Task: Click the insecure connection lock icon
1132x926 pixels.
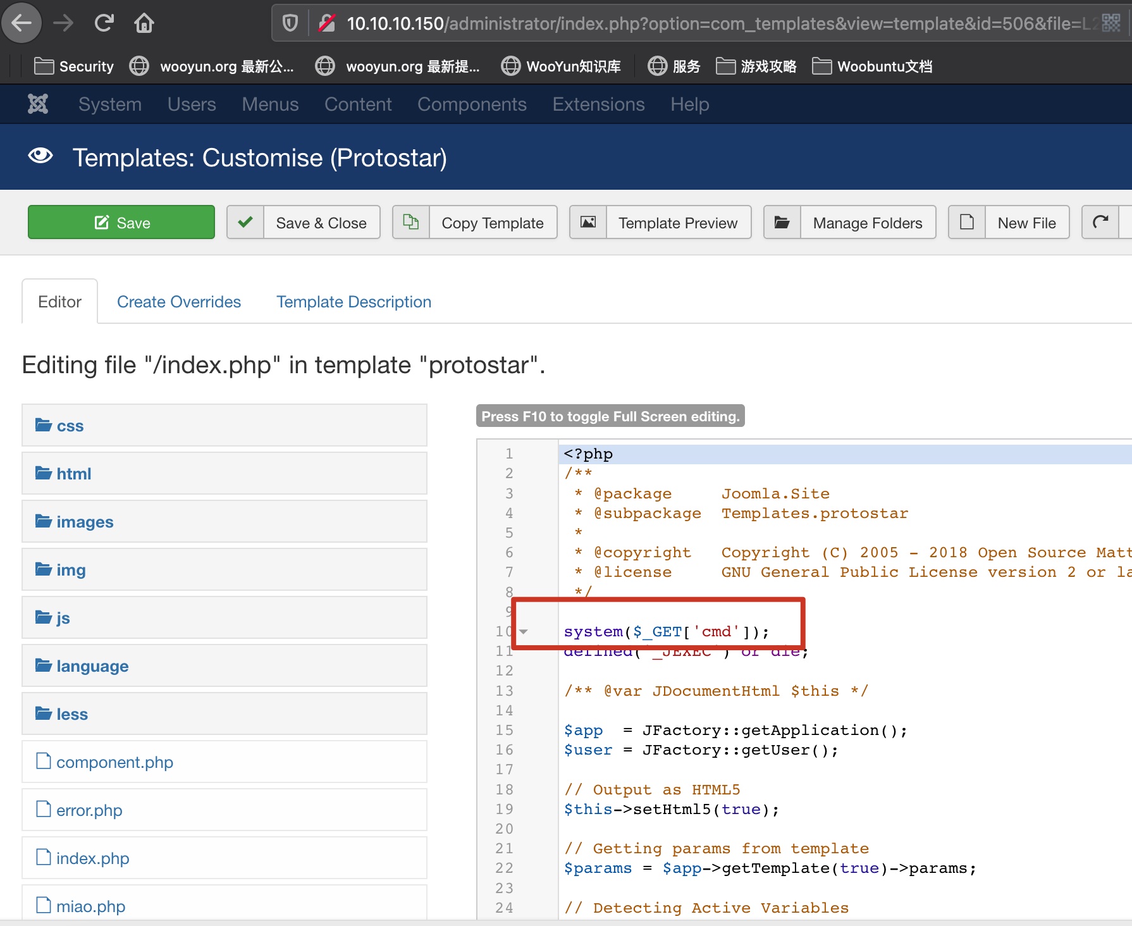Action: click(327, 23)
